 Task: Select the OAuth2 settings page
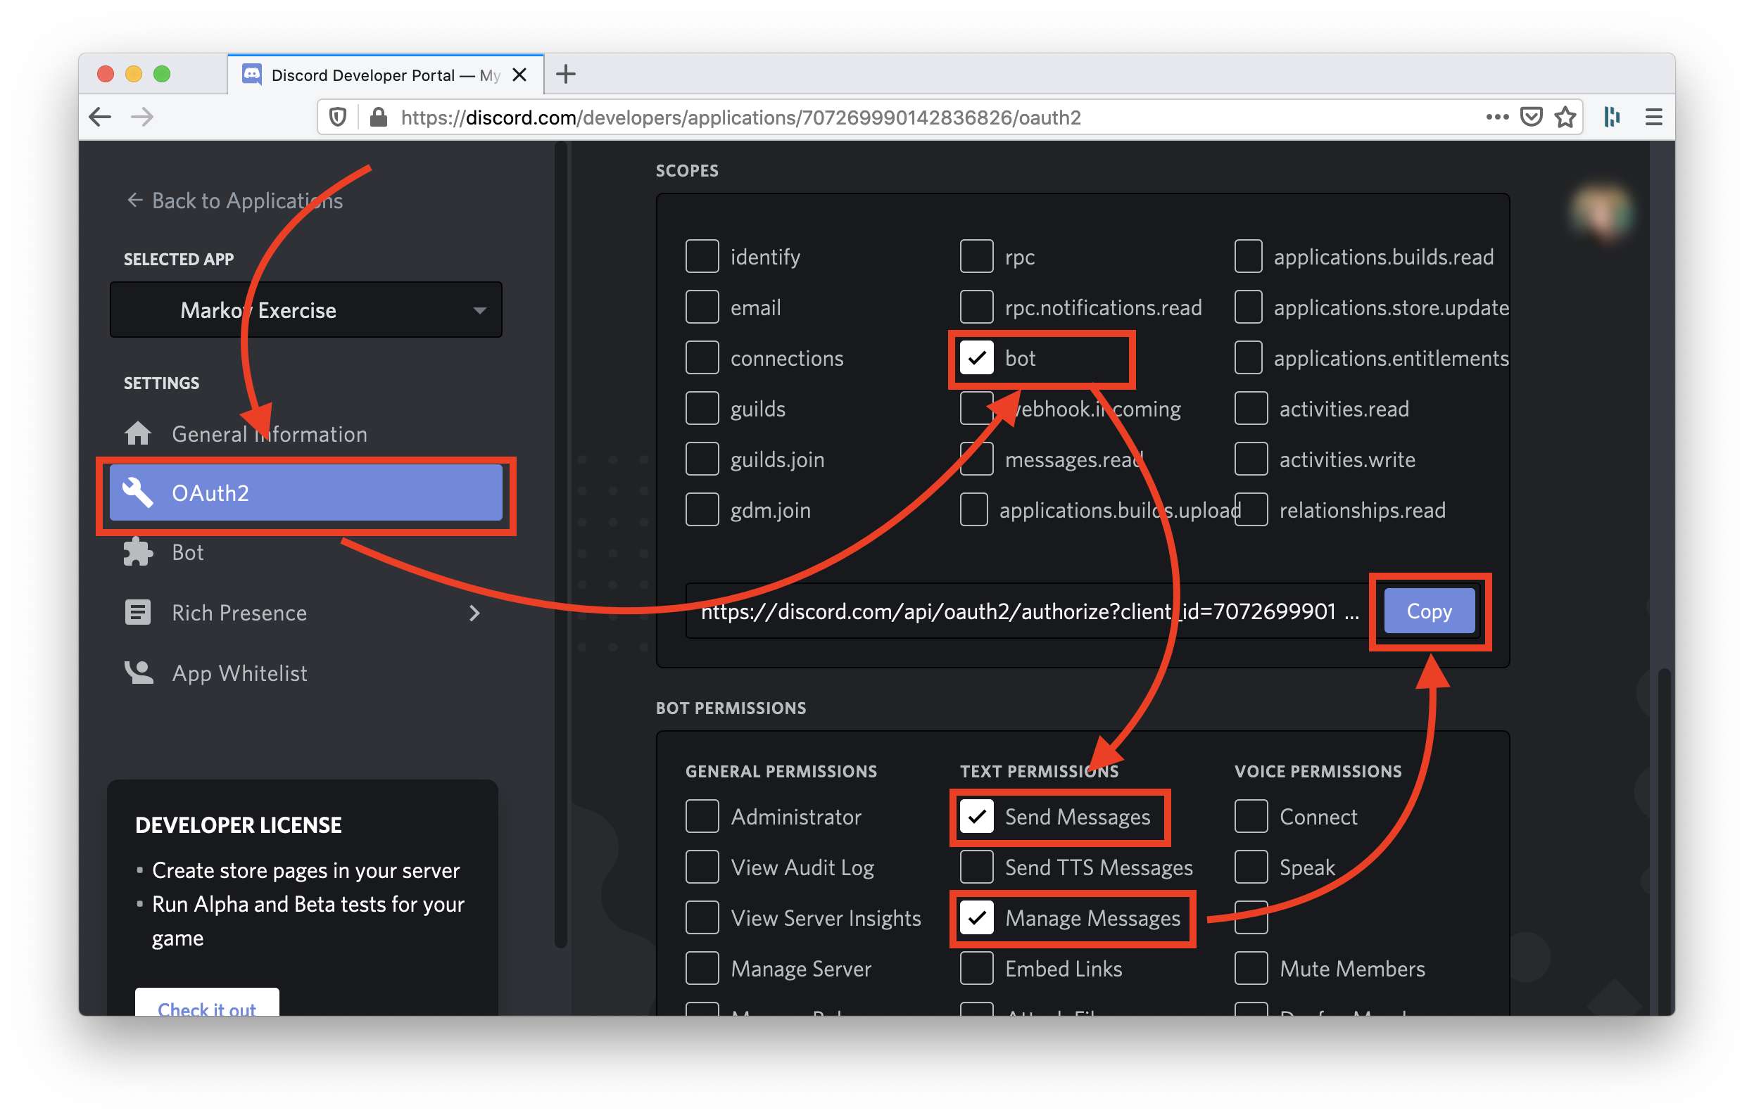coord(306,493)
